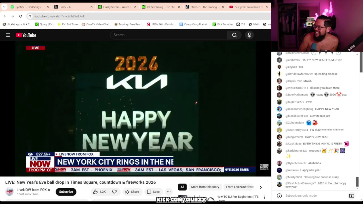The width and height of the screenshot is (363, 204).
Task: Select the All filter chip
Action: click(182, 187)
